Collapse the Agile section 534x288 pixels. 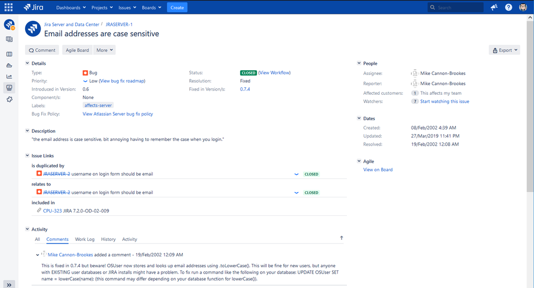(359, 161)
